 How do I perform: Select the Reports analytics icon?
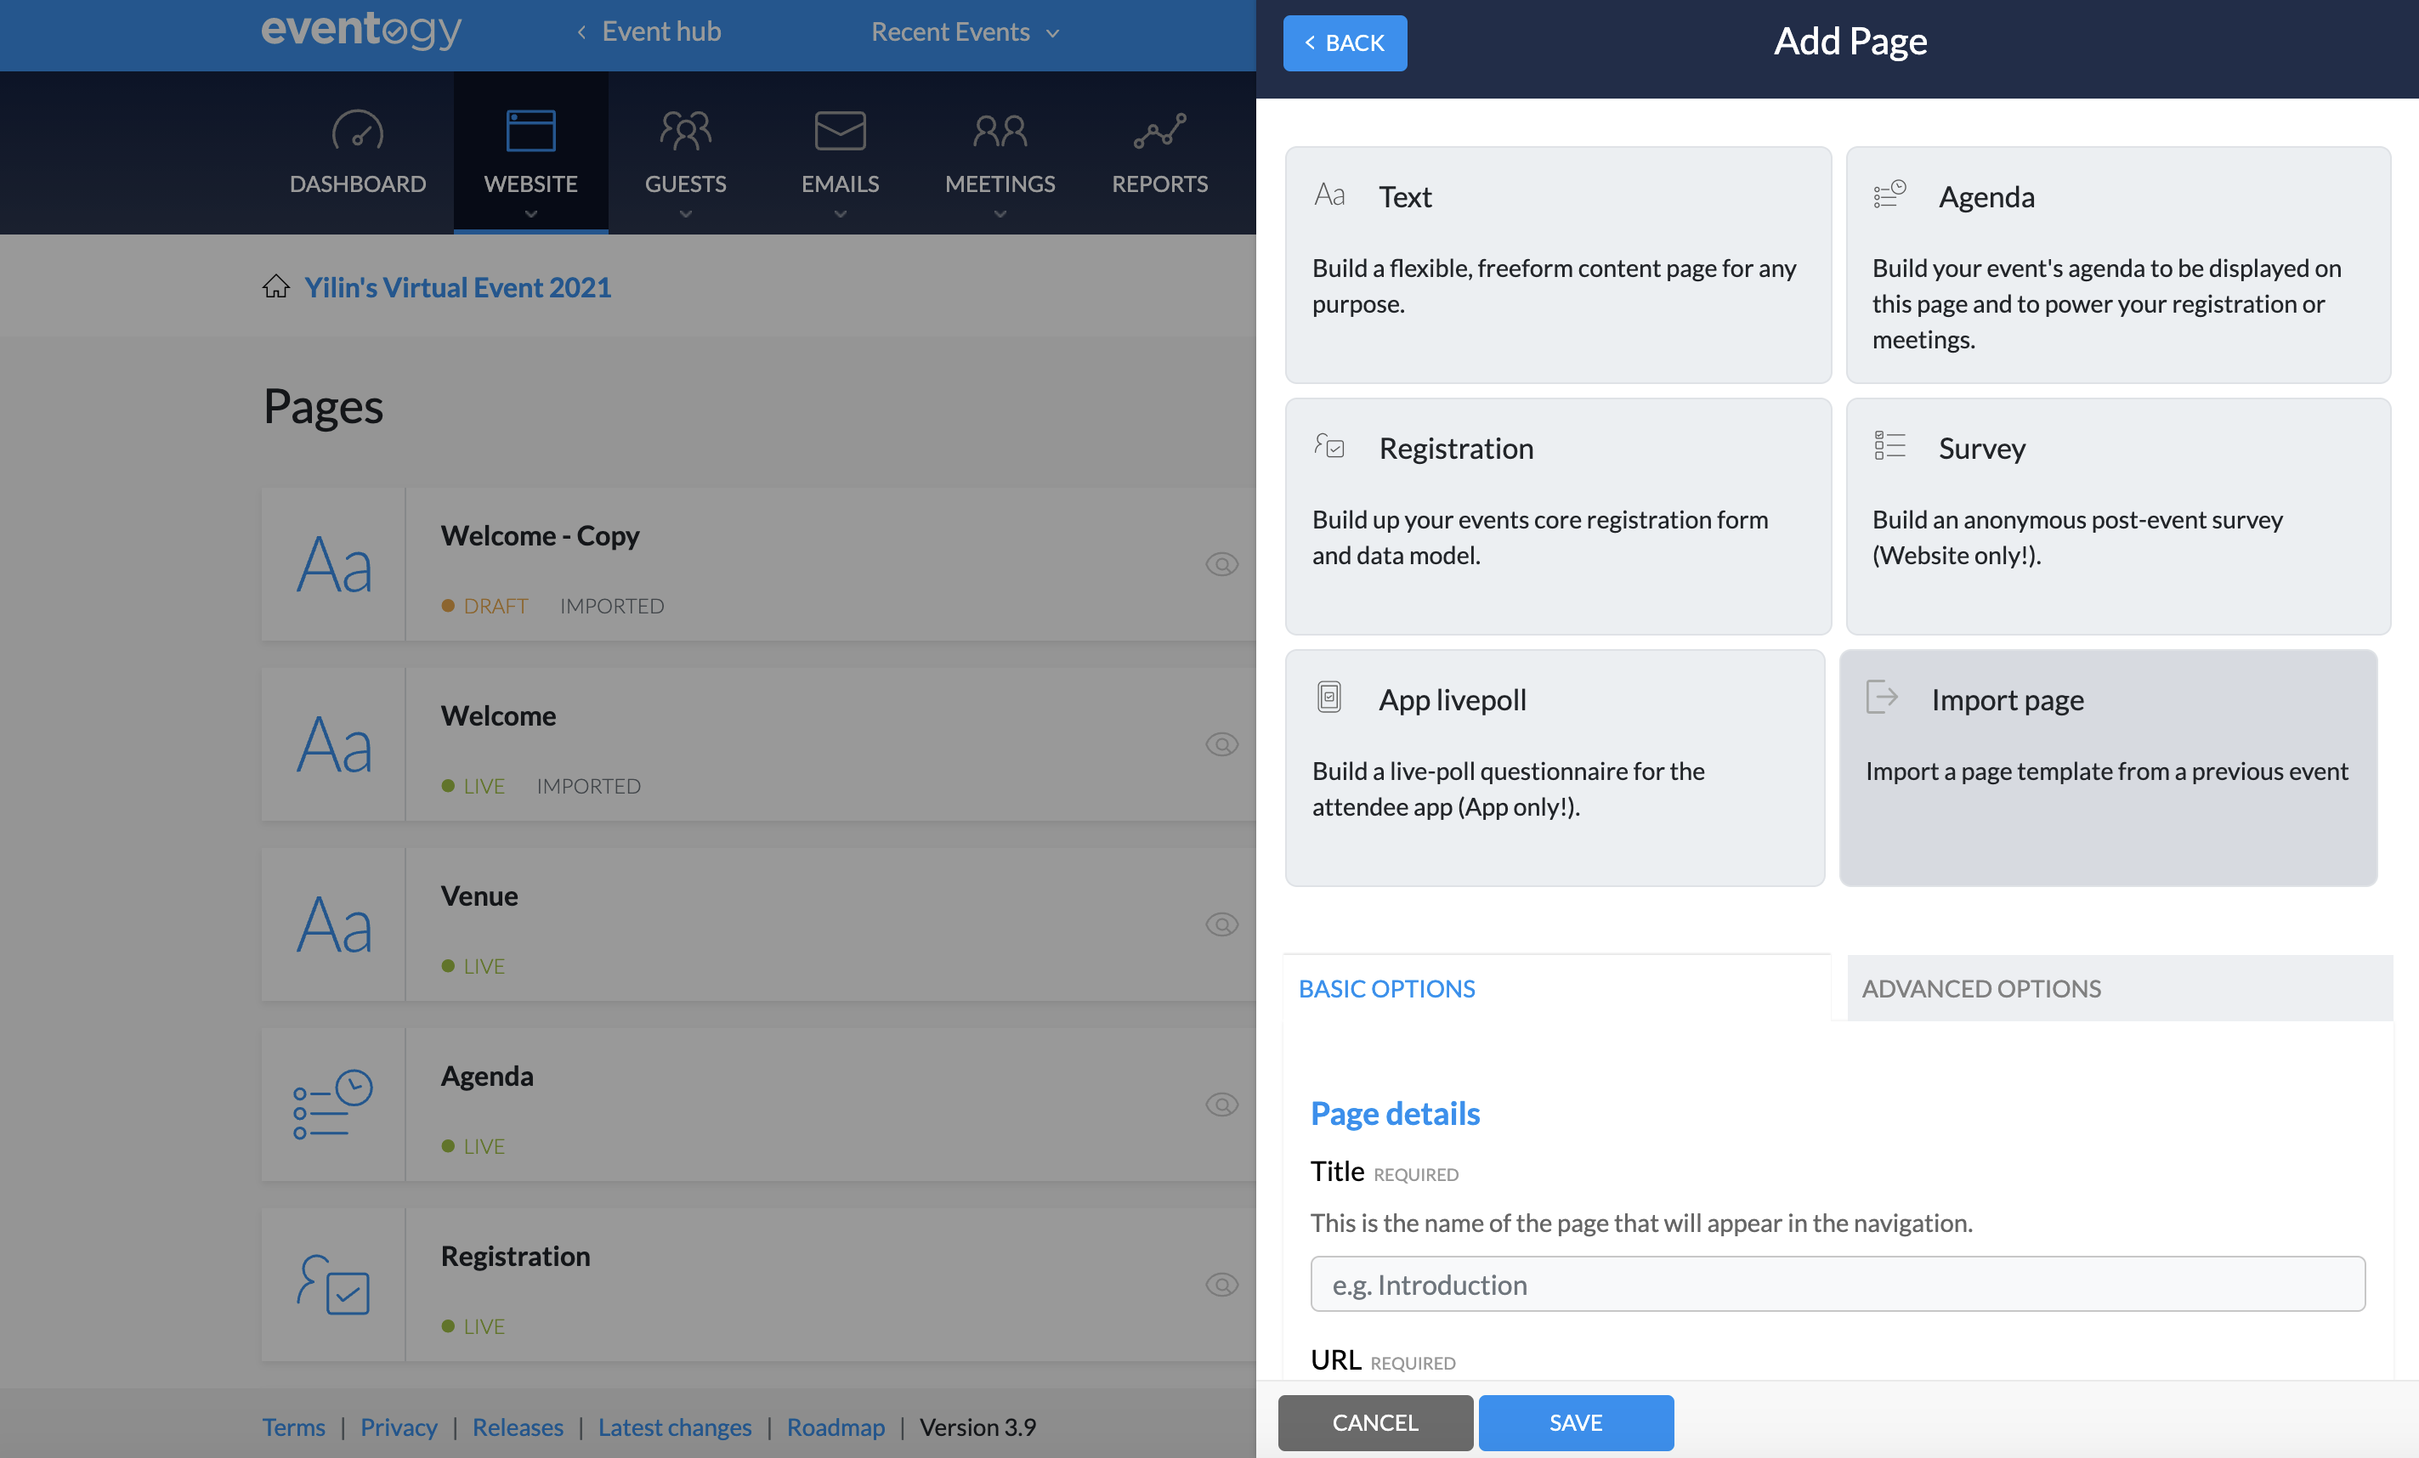[1159, 131]
